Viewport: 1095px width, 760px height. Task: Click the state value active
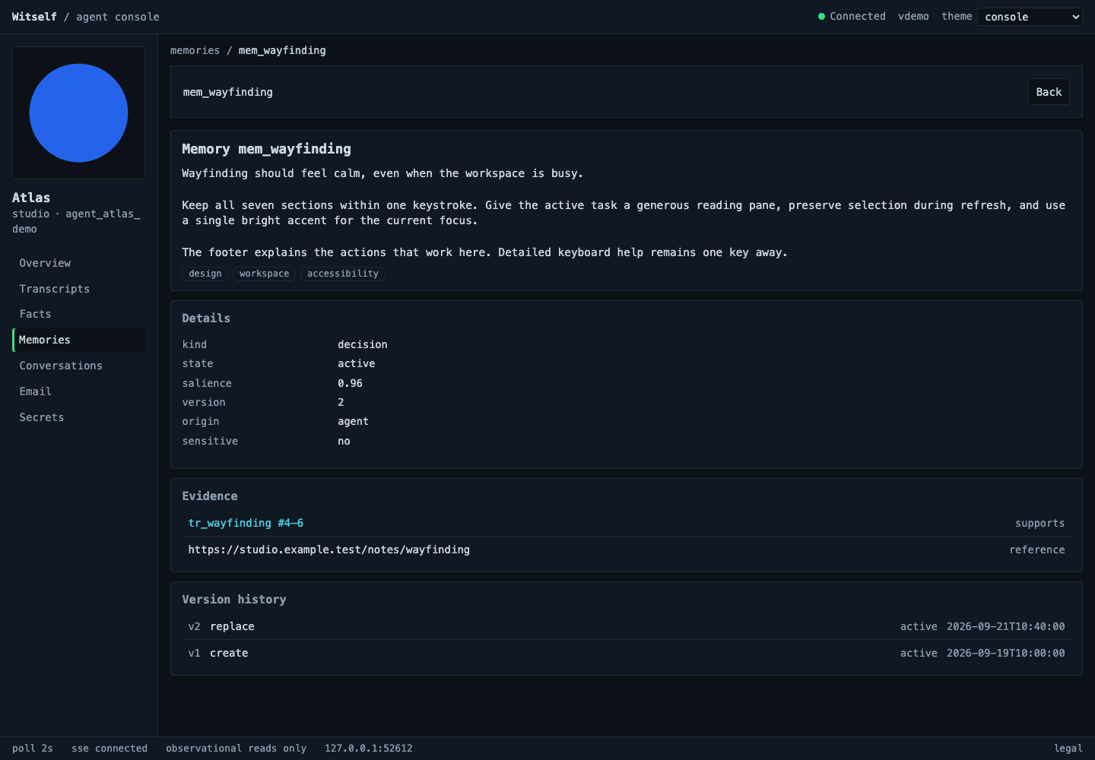pyautogui.click(x=356, y=363)
